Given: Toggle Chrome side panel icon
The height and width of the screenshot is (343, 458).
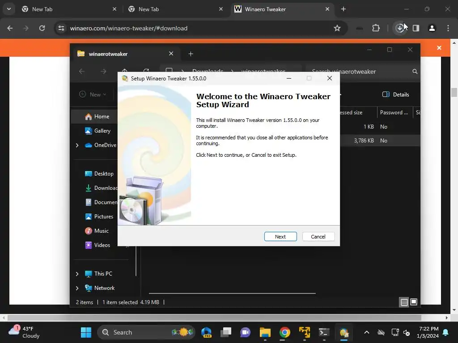Looking at the screenshot, I should coord(416,28).
